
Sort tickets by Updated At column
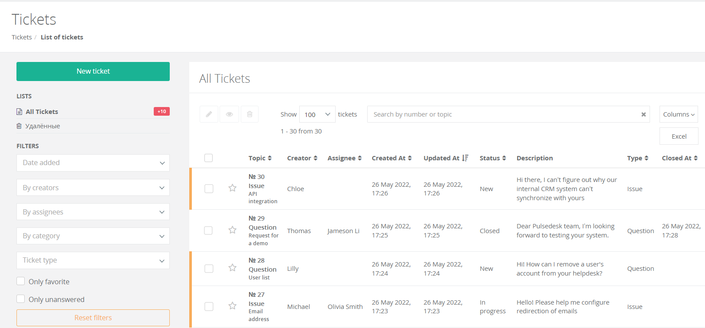click(x=446, y=158)
